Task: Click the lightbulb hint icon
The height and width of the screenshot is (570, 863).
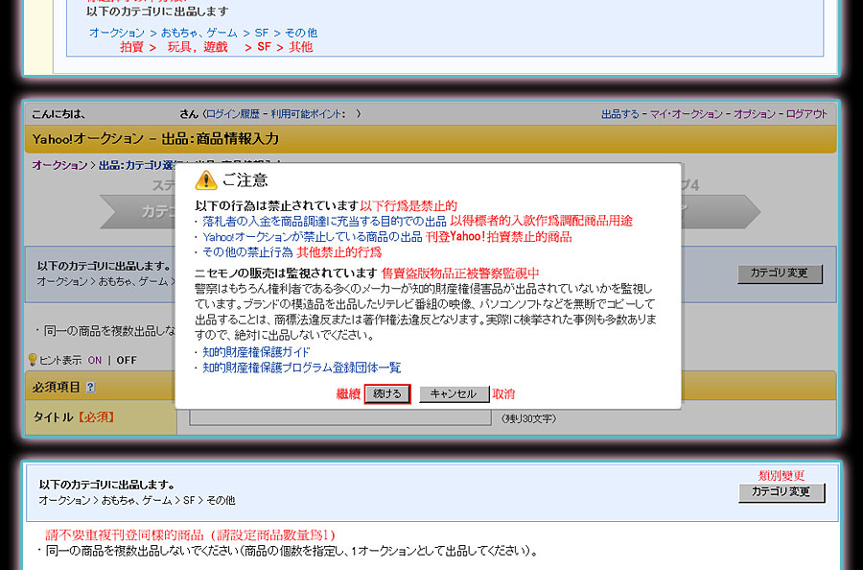Action: (x=33, y=360)
